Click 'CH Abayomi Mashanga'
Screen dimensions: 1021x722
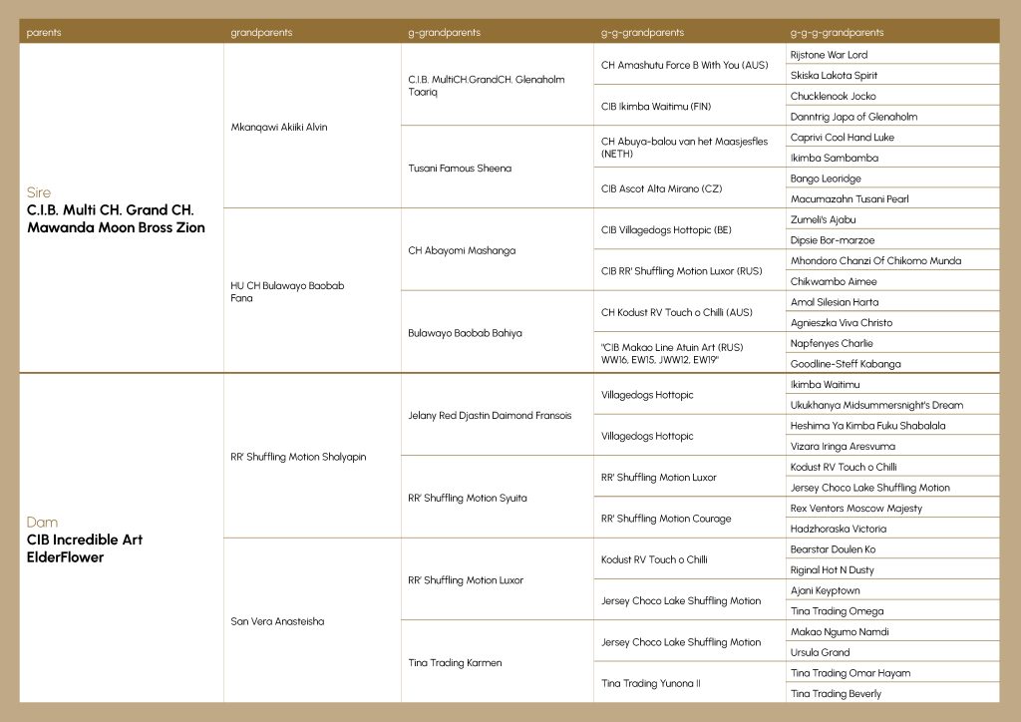coord(462,250)
